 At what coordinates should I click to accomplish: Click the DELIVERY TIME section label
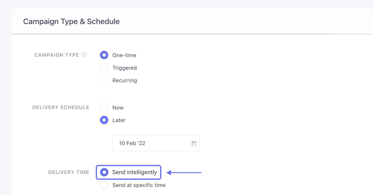69,172
